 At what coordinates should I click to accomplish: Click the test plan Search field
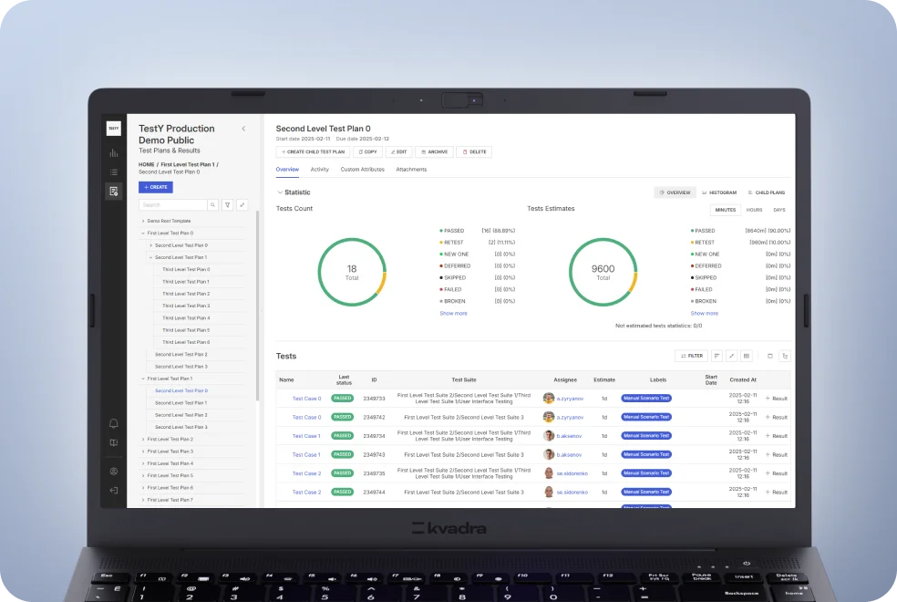[171, 205]
